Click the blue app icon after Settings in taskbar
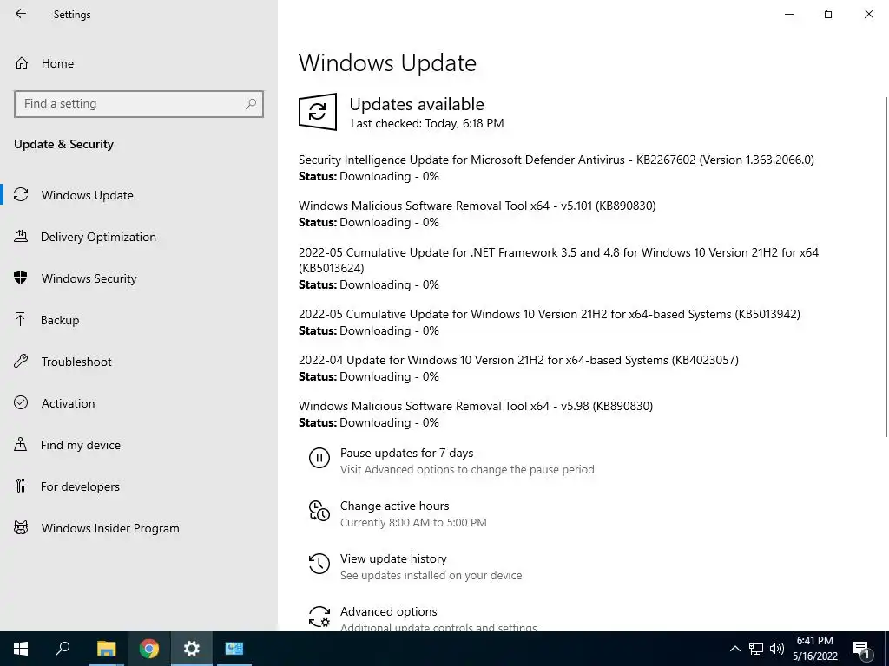The height and width of the screenshot is (666, 889). [x=234, y=649]
